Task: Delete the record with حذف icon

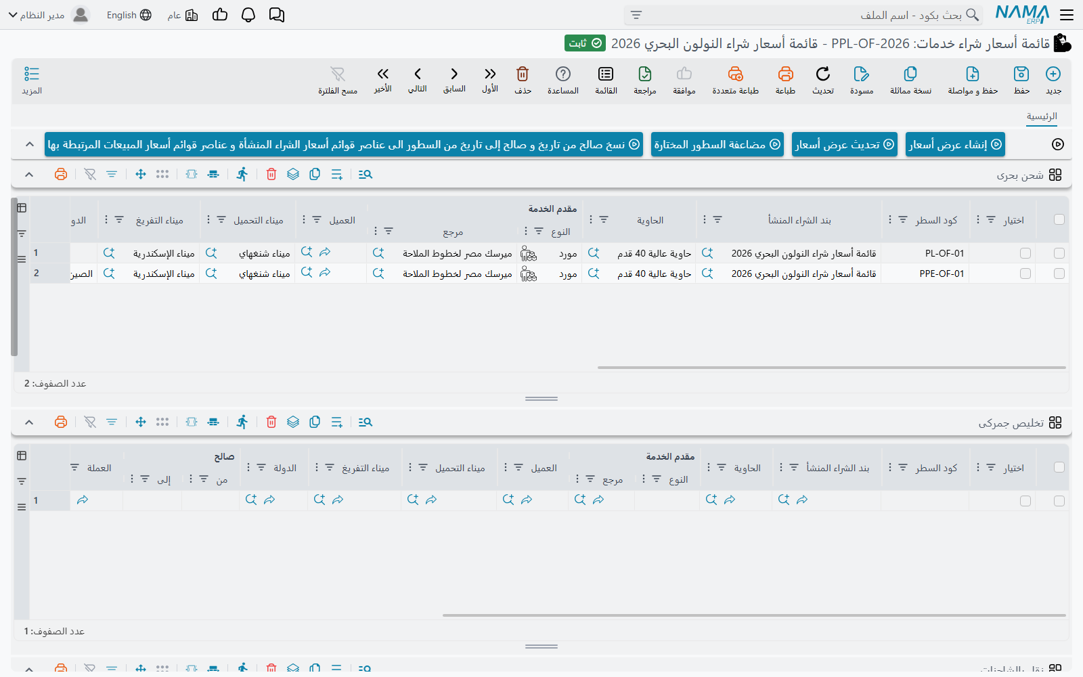Action: (x=523, y=74)
